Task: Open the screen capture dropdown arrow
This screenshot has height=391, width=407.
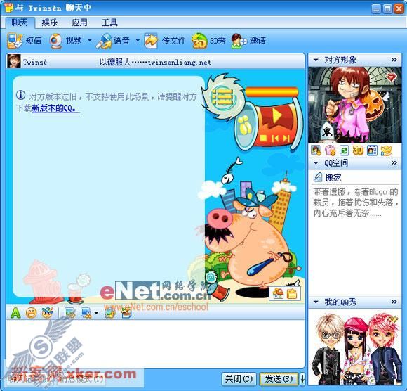Action: click(x=96, y=313)
